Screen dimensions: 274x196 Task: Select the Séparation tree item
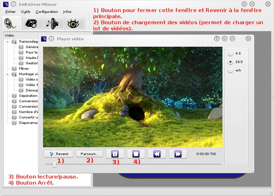coord(28,96)
